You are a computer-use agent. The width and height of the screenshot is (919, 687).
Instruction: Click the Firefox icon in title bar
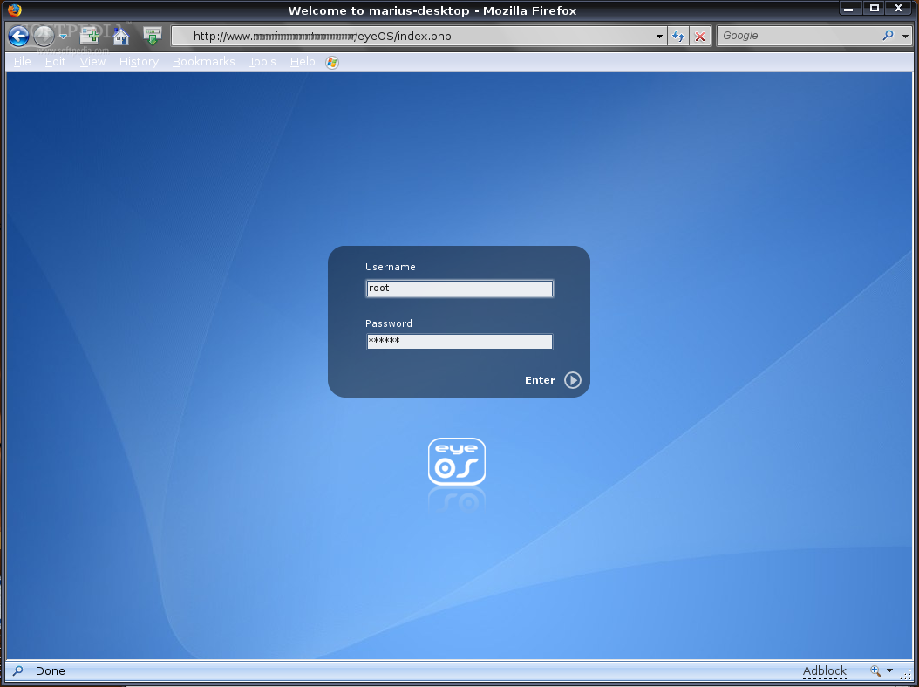pyautogui.click(x=15, y=10)
